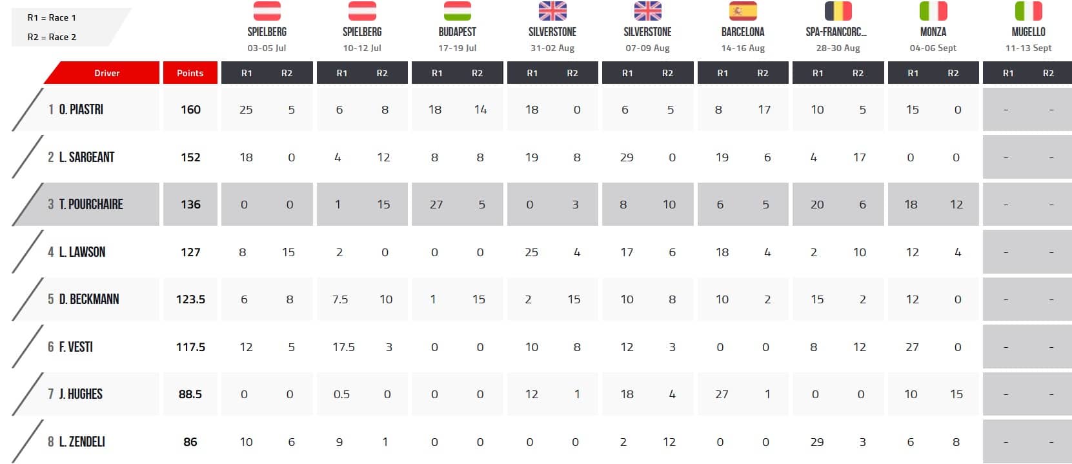Click the Belgian flag above Spa-Francorchamps
This screenshot has width=1072, height=464.
(x=838, y=11)
